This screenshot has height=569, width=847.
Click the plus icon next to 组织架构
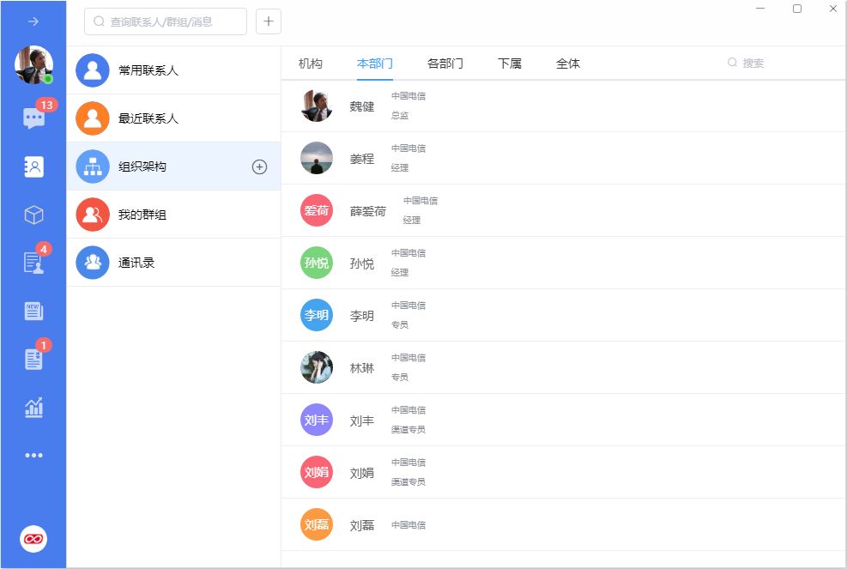tap(259, 166)
